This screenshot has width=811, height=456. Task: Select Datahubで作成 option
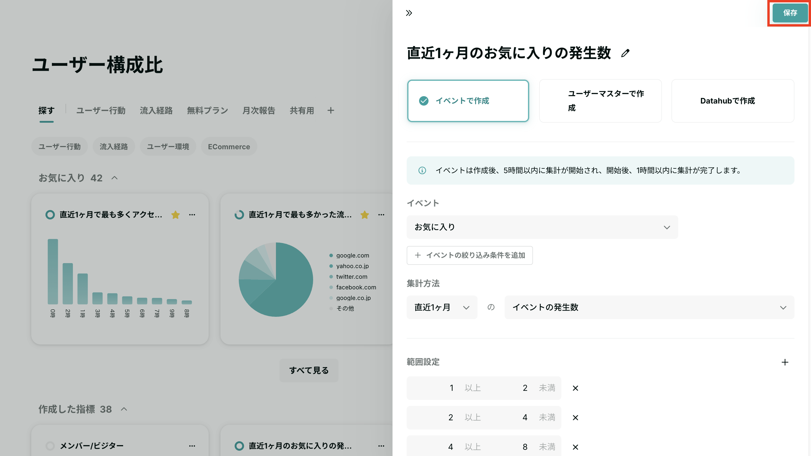[x=732, y=101]
